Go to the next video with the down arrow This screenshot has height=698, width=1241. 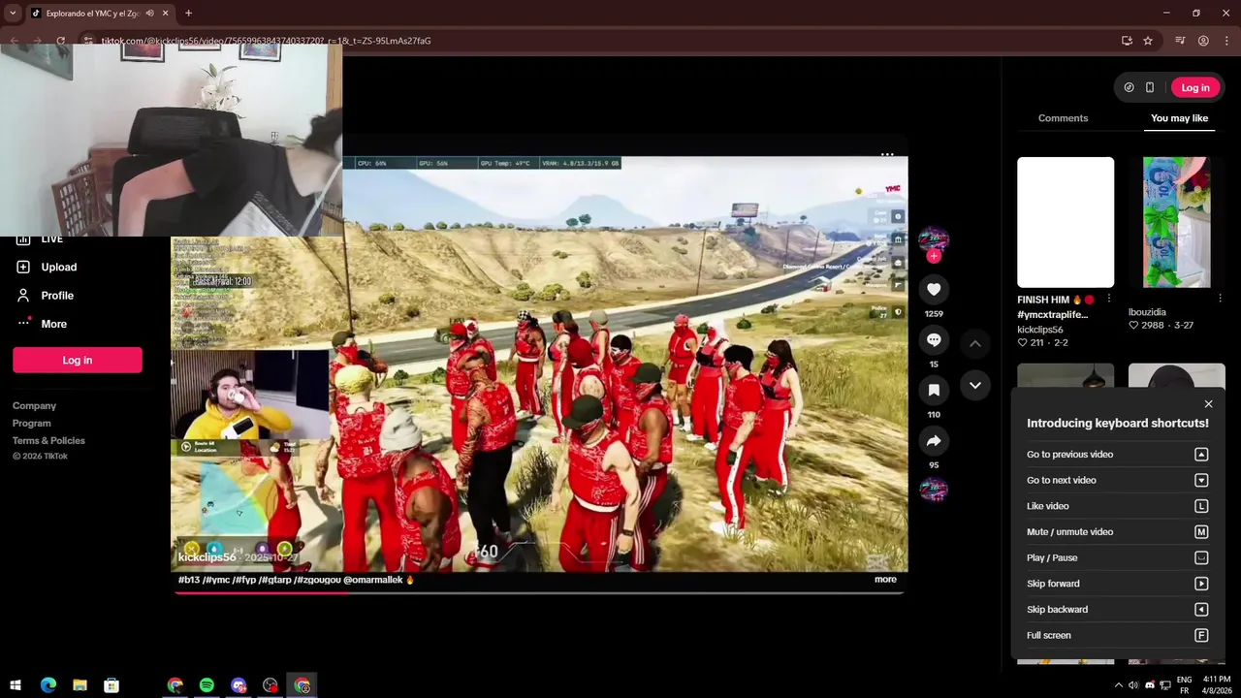(975, 385)
